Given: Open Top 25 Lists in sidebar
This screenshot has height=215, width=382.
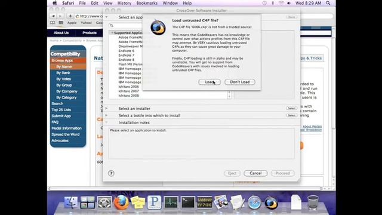Looking at the screenshot, I should point(61,110).
